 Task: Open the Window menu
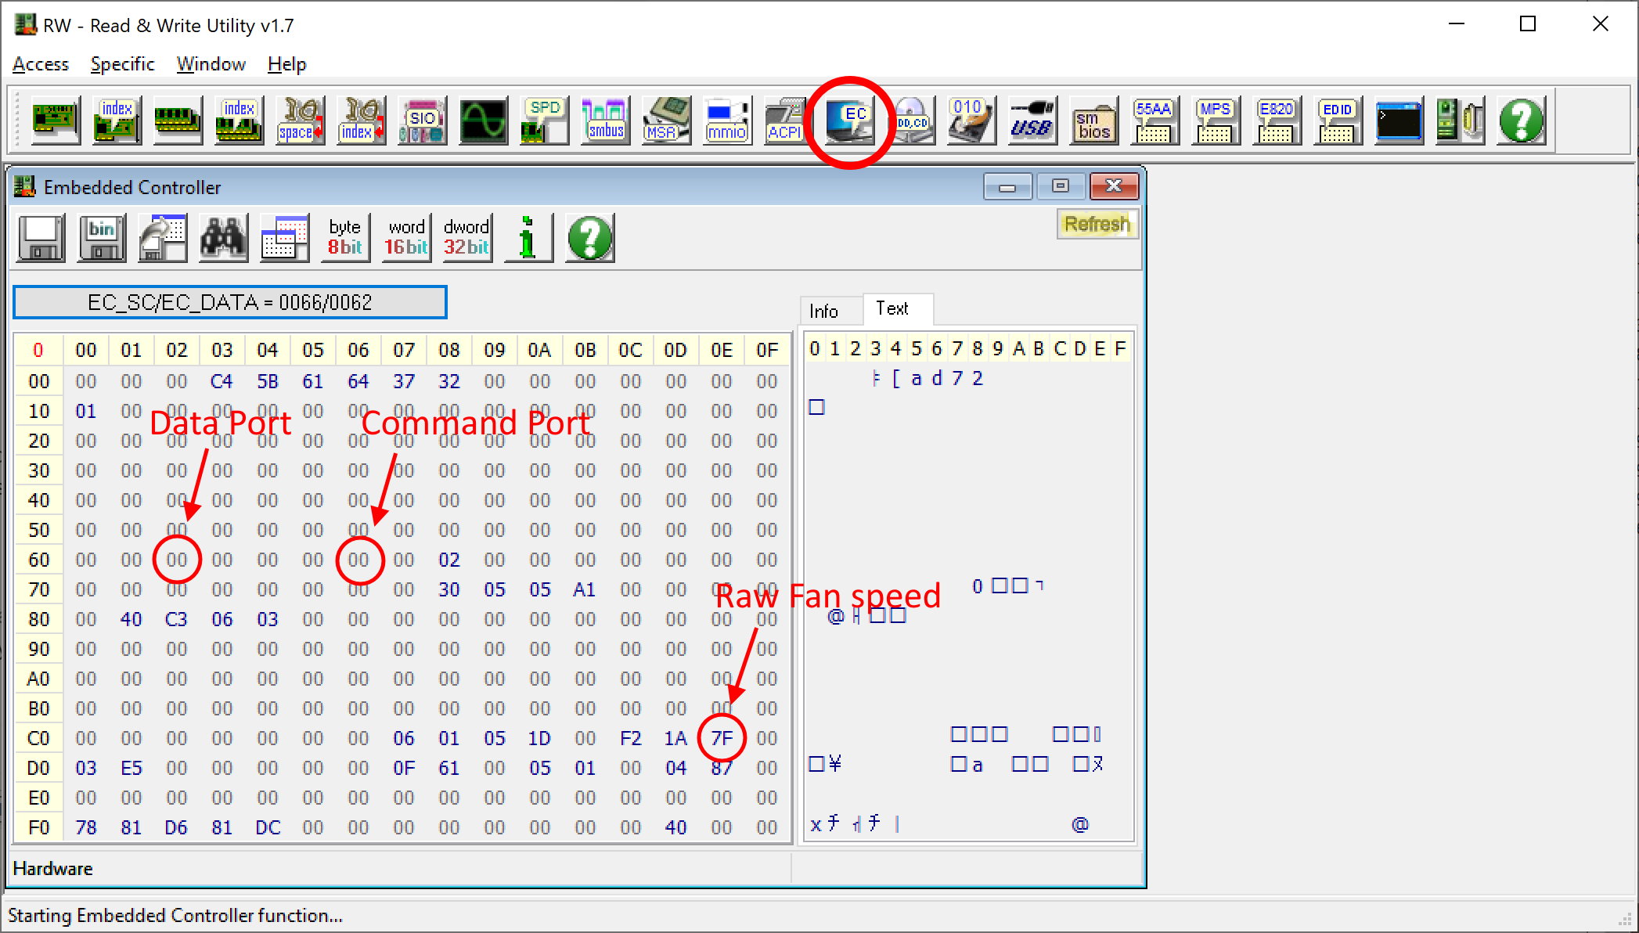tap(211, 64)
